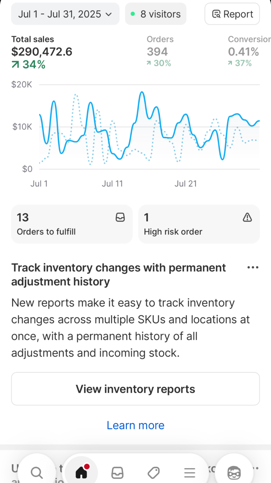Open the Orders inbox icon in navigation
This screenshot has height=483, width=271.
[117, 473]
